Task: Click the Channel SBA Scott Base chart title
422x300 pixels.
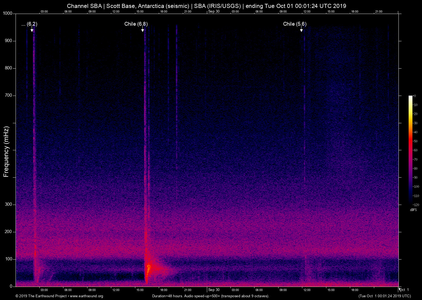Action: click(x=206, y=6)
